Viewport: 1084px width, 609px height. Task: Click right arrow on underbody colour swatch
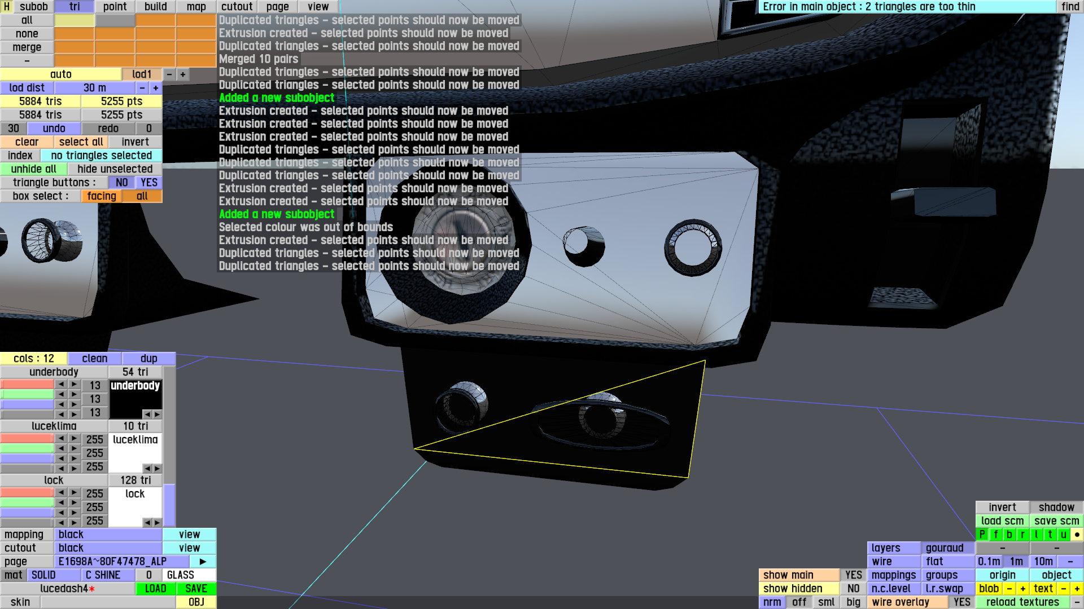157,414
